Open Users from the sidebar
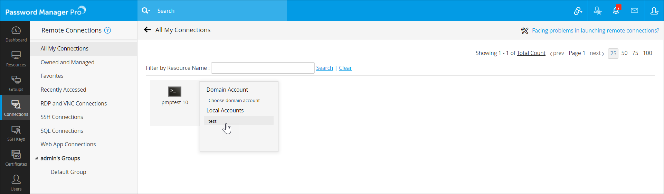The height and width of the screenshot is (194, 664). click(x=16, y=183)
